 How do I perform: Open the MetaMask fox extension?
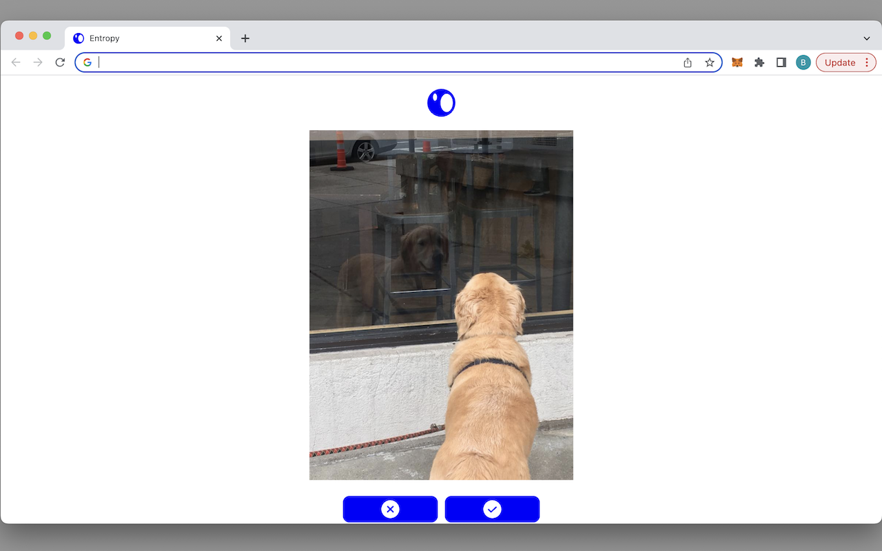click(x=737, y=63)
